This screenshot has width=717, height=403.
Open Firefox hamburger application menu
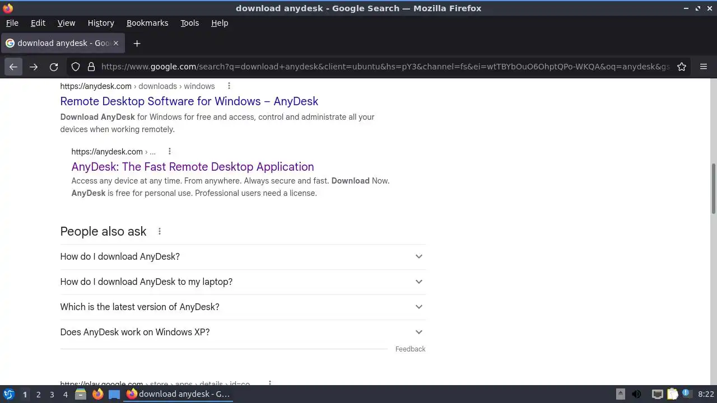point(704,67)
